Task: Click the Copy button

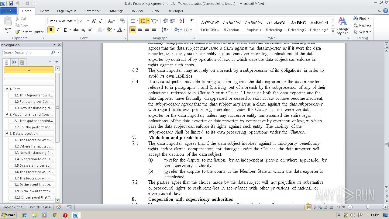Action: click(x=22, y=25)
